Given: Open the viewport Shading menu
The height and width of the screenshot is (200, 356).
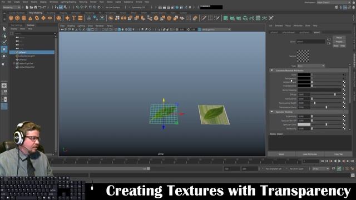Looking at the screenshot, I should click(x=71, y=26).
